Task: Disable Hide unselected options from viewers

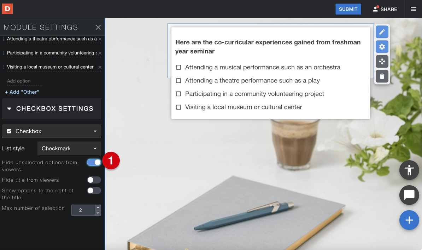Action: (94, 162)
